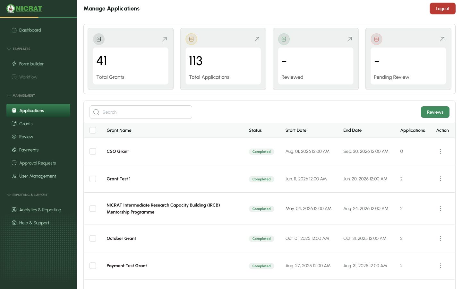The width and height of the screenshot is (462, 289).
Task: Click the Approval Requests icon
Action: [x=14, y=163]
